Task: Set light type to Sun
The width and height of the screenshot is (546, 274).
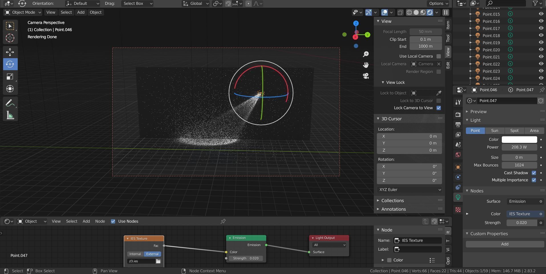Action: click(494, 131)
